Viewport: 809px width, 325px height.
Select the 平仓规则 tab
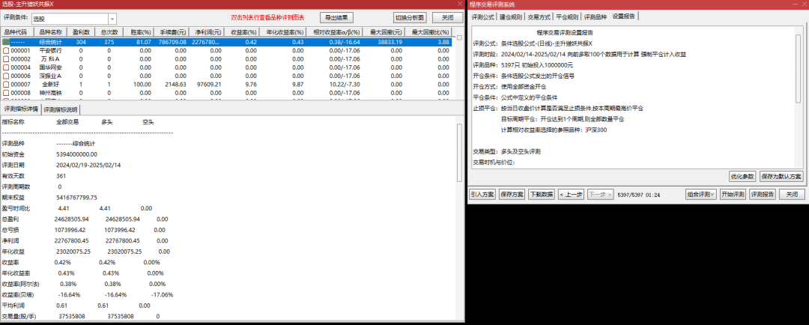click(568, 16)
